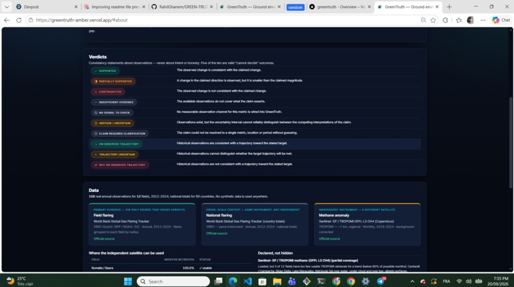Reload the page with the refresh icon
Image resolution: width=514 pixels, height=287 pixels.
[18, 20]
